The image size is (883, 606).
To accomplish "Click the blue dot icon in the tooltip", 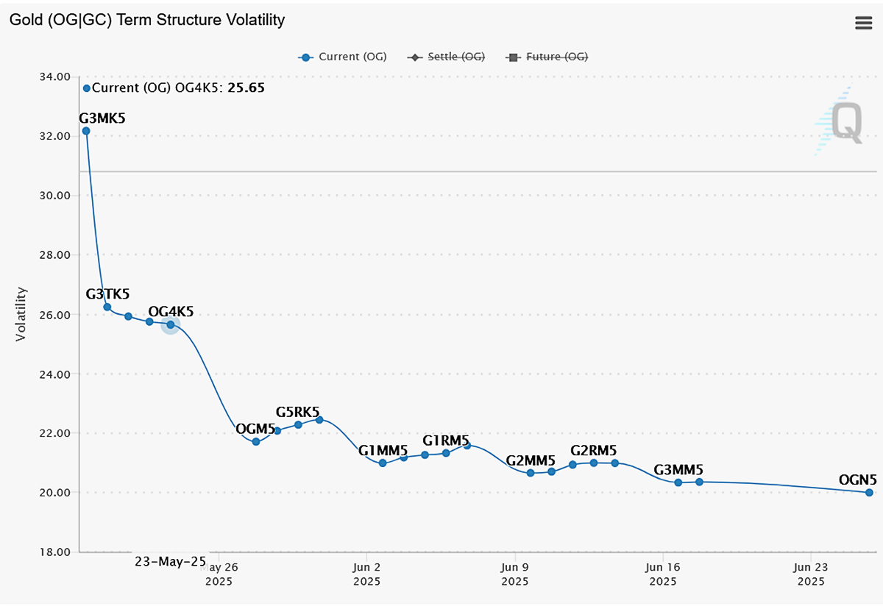I will click(x=86, y=88).
